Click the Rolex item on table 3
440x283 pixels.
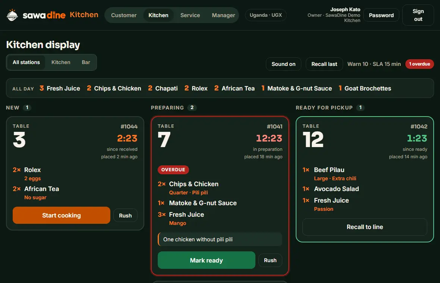[32, 170]
